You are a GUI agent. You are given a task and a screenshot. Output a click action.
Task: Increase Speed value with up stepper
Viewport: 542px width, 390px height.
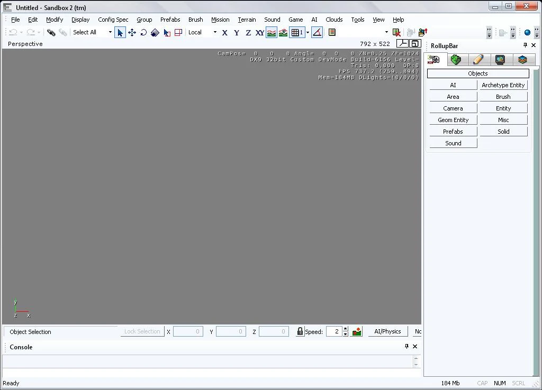[x=346, y=329]
